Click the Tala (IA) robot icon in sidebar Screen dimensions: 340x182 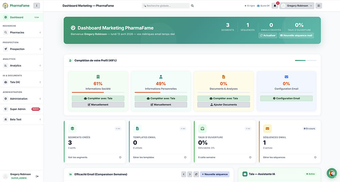(x=6, y=82)
